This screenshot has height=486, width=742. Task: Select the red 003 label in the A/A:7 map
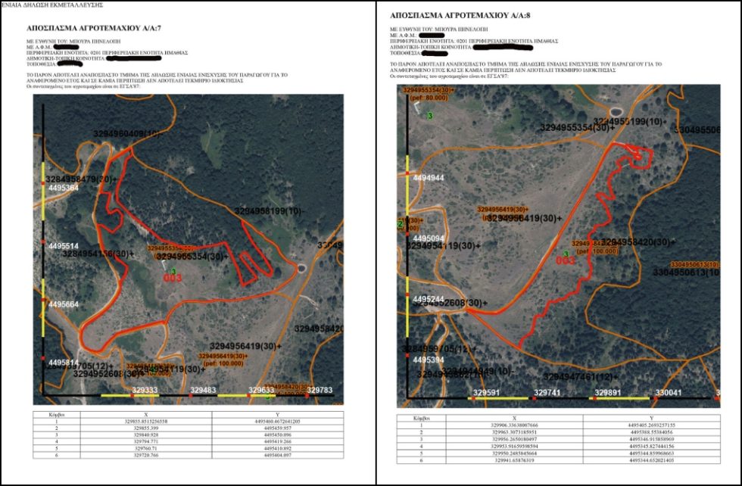(x=173, y=279)
